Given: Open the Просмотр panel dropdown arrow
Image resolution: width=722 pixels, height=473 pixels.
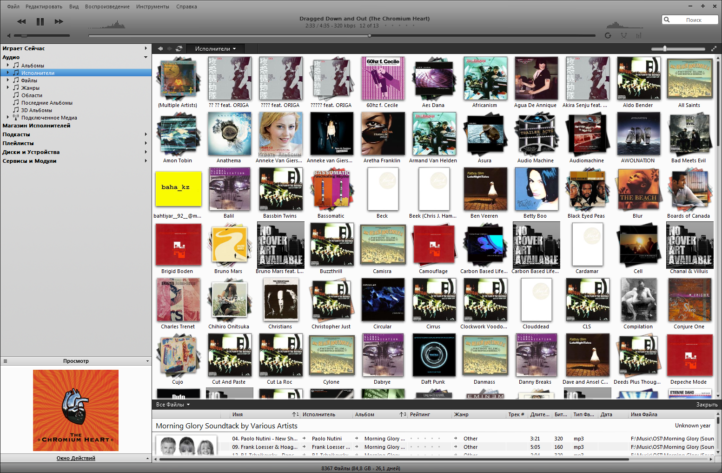Looking at the screenshot, I should pyautogui.click(x=148, y=361).
